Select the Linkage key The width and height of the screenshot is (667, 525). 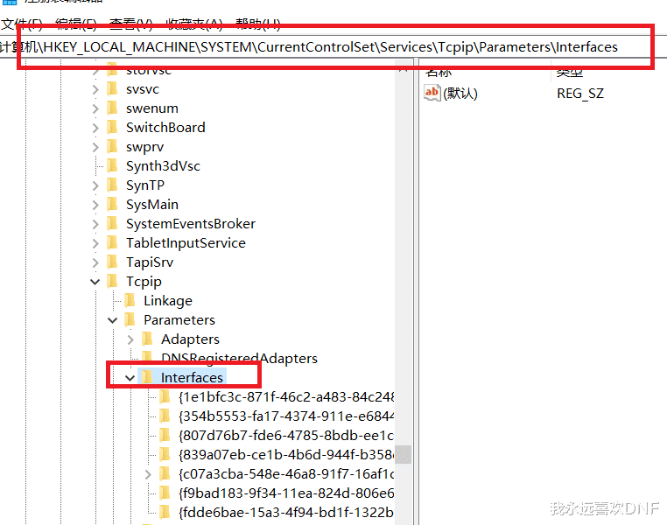click(x=168, y=300)
